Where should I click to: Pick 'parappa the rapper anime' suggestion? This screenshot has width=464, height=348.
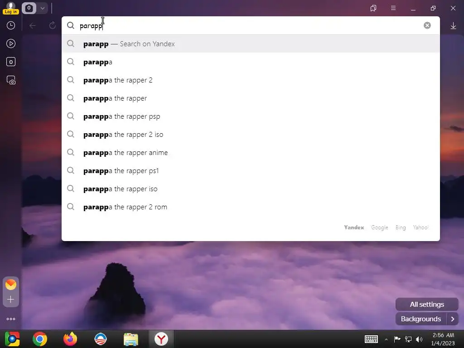(251, 152)
